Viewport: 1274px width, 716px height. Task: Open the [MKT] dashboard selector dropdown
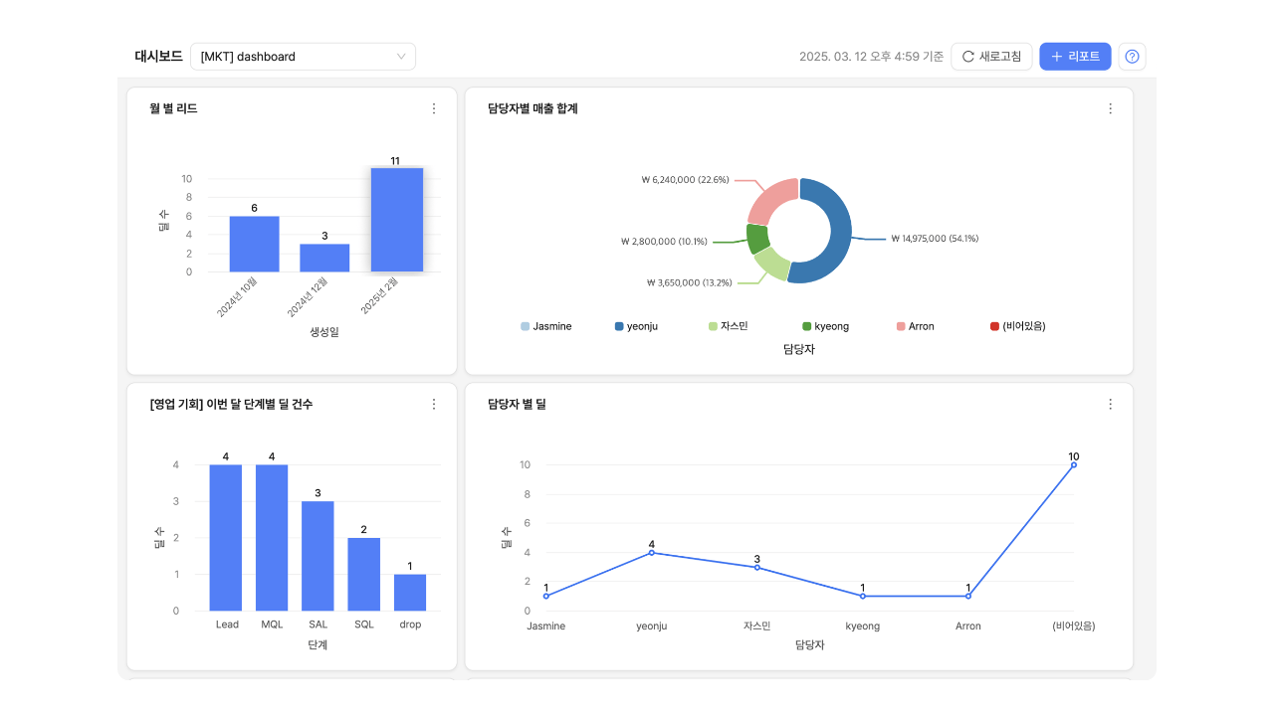303,57
